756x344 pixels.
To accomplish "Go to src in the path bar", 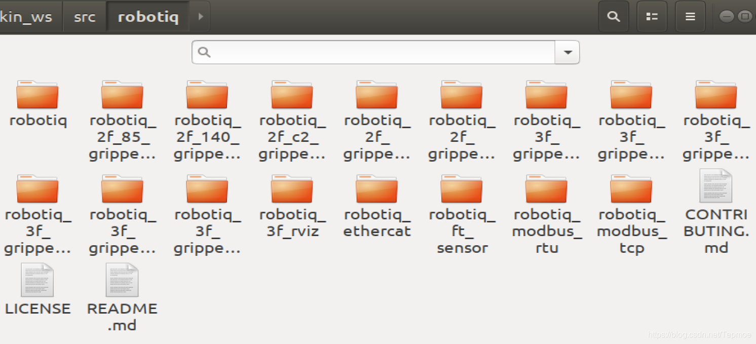I will click(85, 17).
